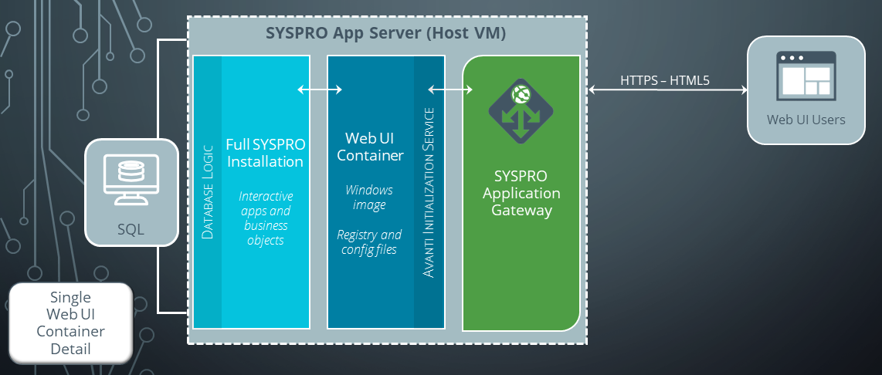882x375 pixels.
Task: Select the 'Windows image' italic text
Action: coord(369,198)
